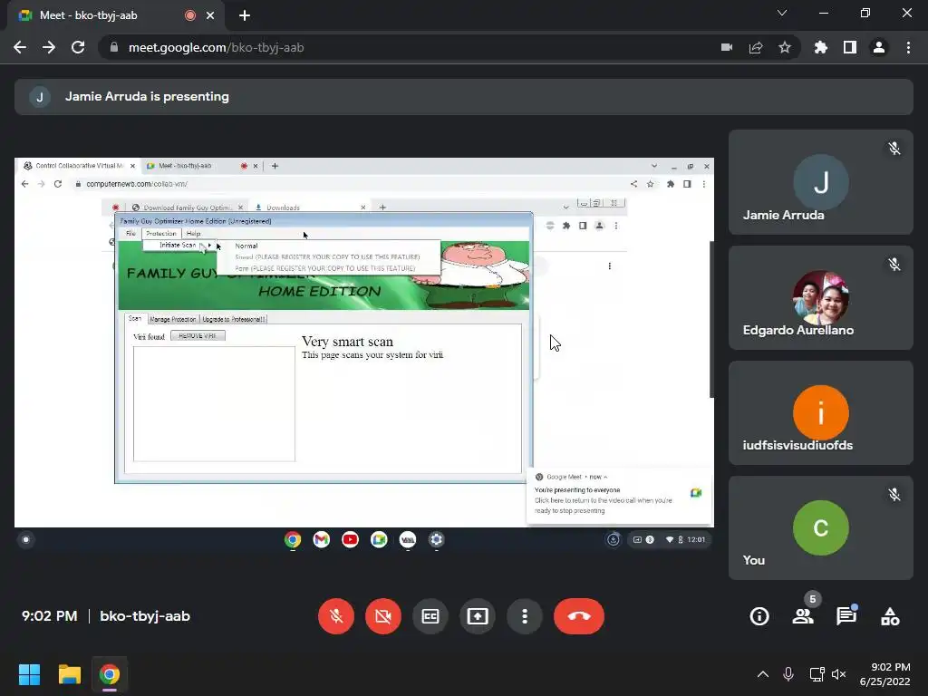Click Downloads tab in shared VM browser
Screen dimensions: 928x696
tap(310, 208)
